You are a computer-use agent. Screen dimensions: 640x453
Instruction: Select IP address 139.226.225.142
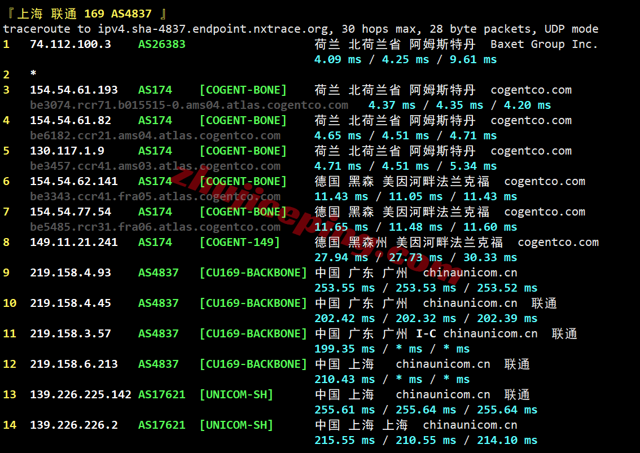point(81,395)
